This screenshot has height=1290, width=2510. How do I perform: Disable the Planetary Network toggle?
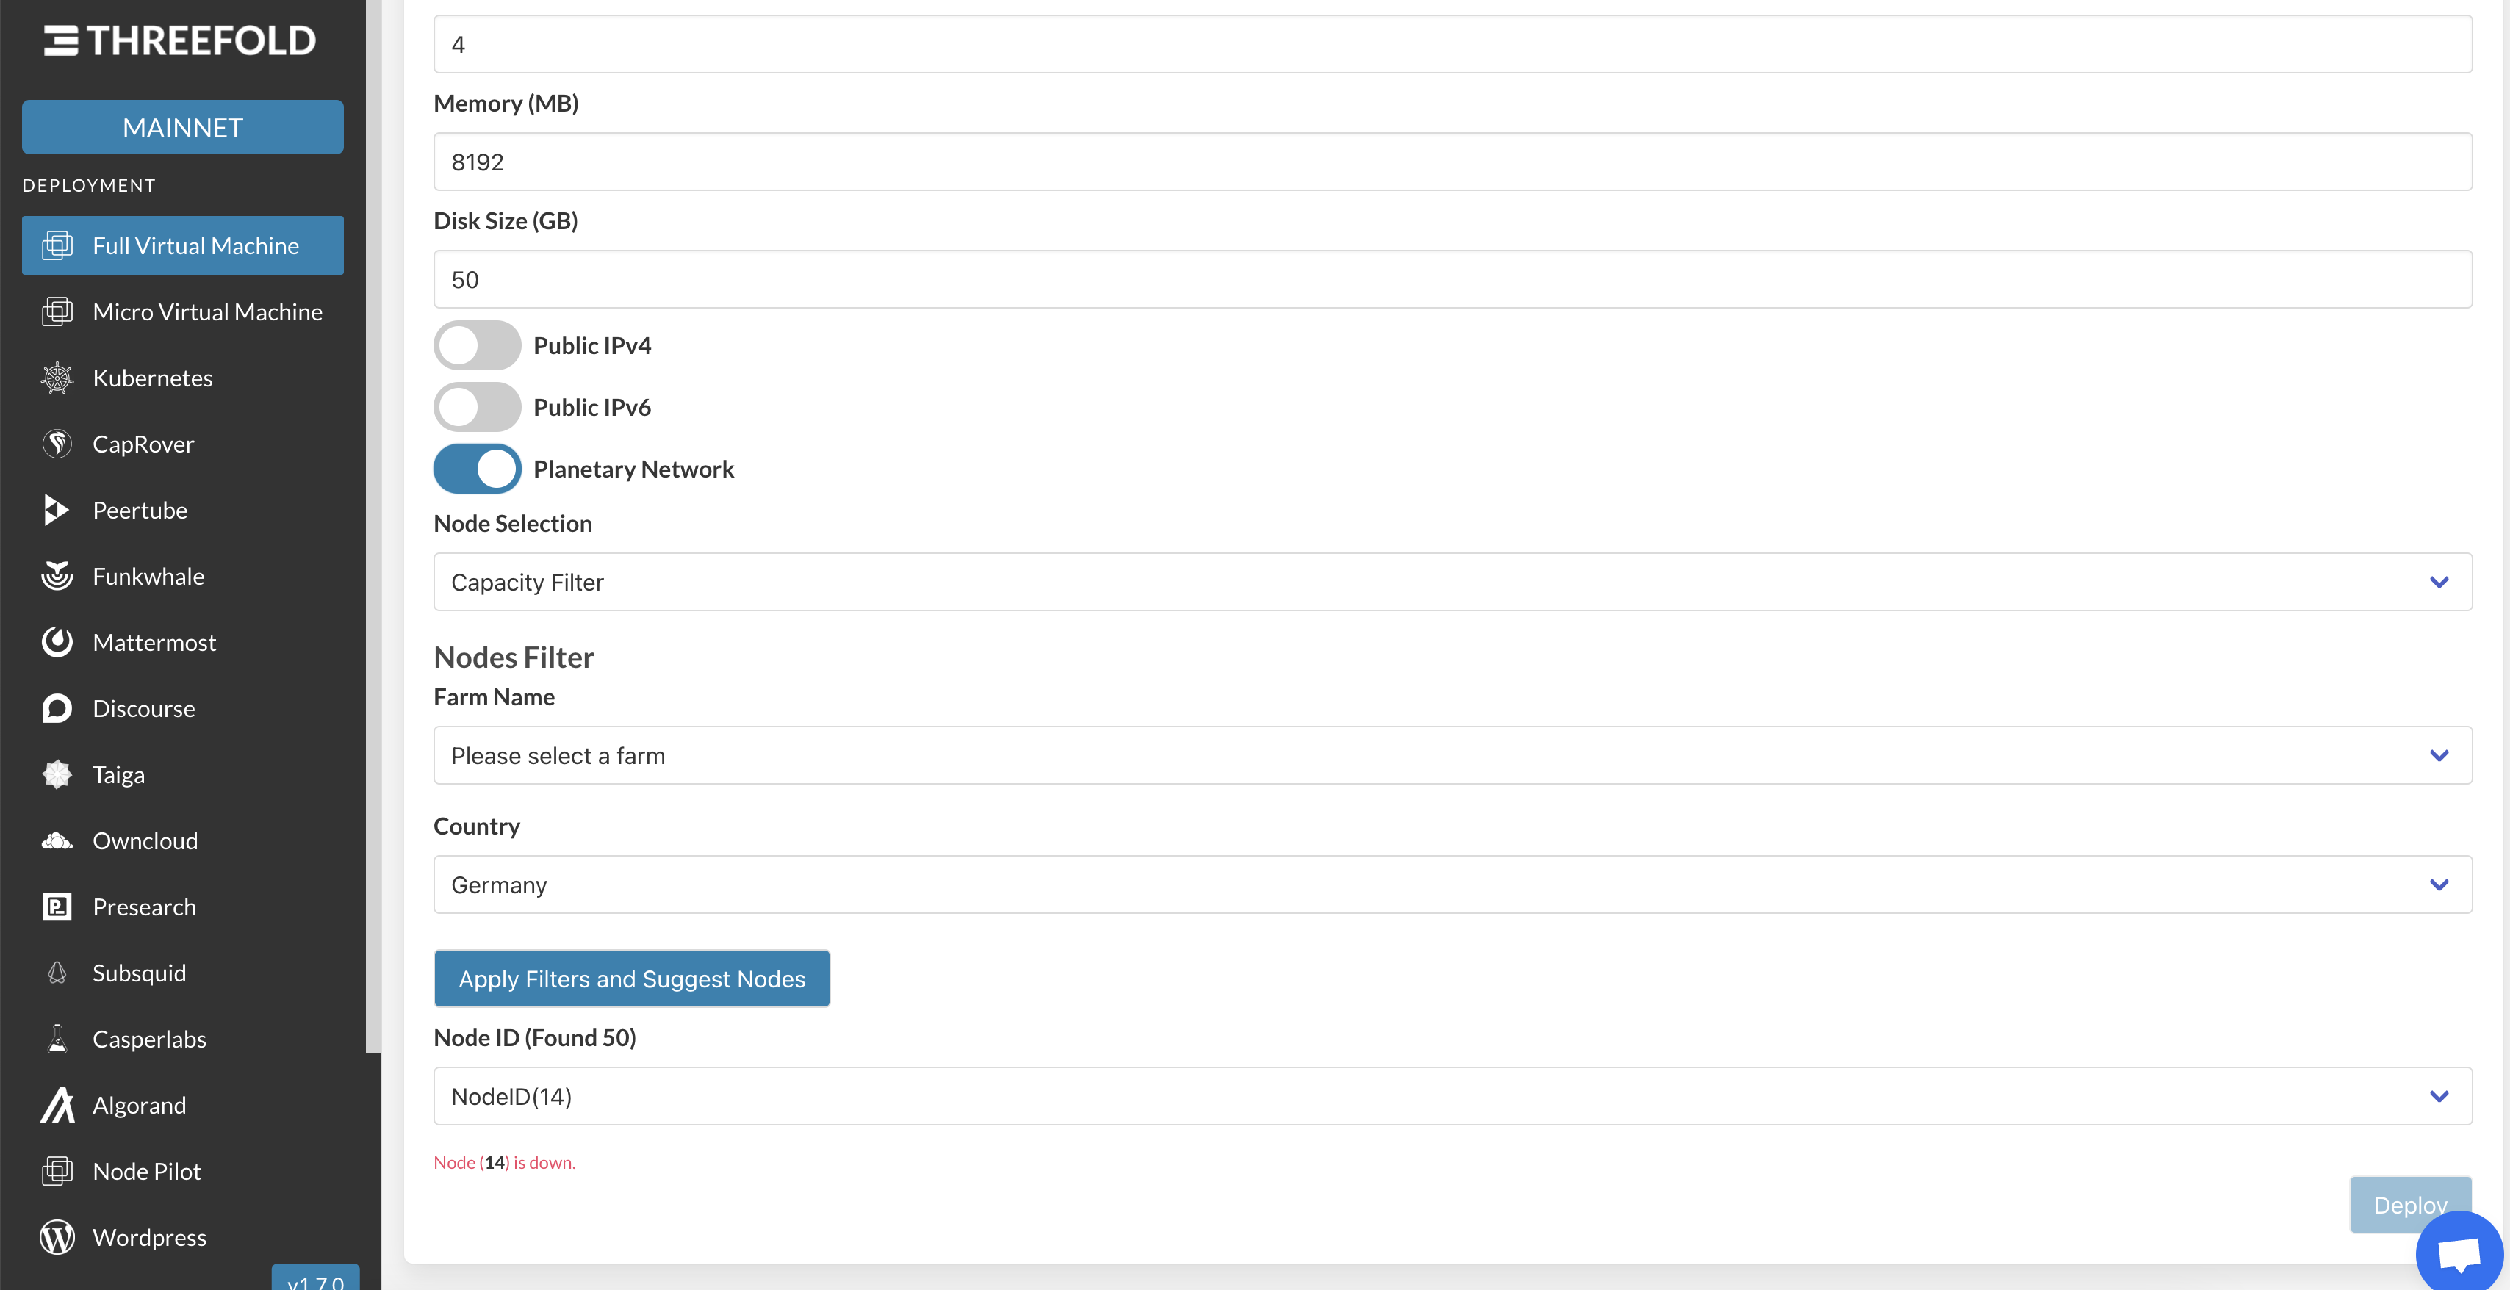point(478,469)
